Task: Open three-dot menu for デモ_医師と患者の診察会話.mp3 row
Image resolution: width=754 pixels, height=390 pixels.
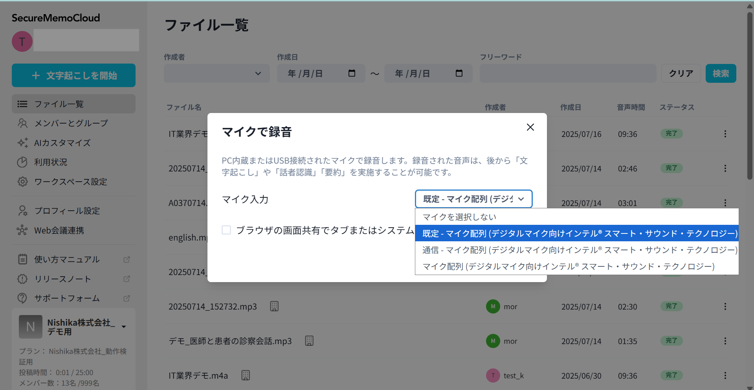Action: pos(725,341)
